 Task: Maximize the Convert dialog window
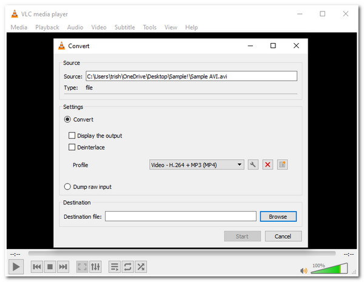pos(273,46)
